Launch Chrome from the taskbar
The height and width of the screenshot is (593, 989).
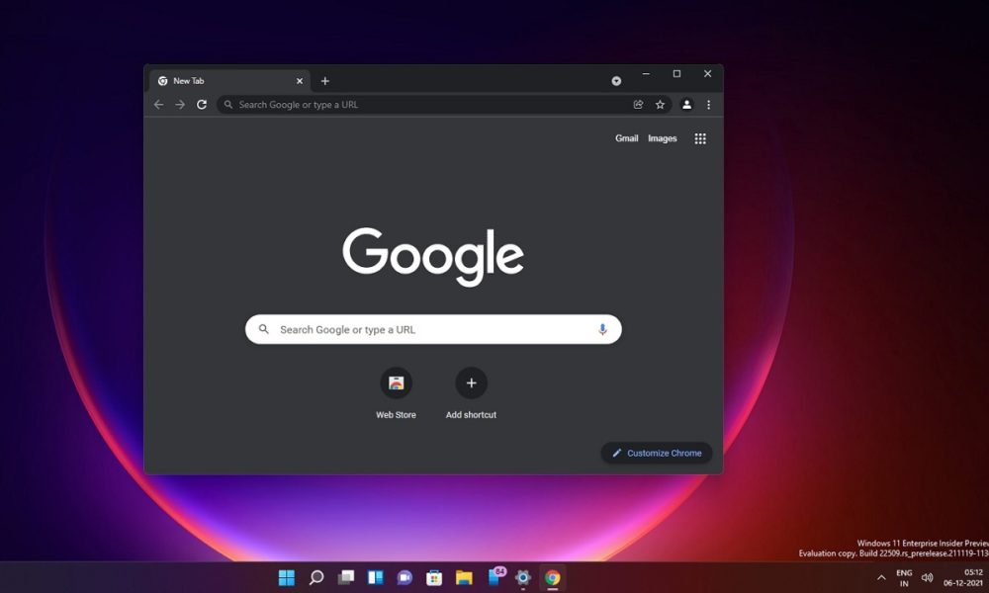[553, 577]
